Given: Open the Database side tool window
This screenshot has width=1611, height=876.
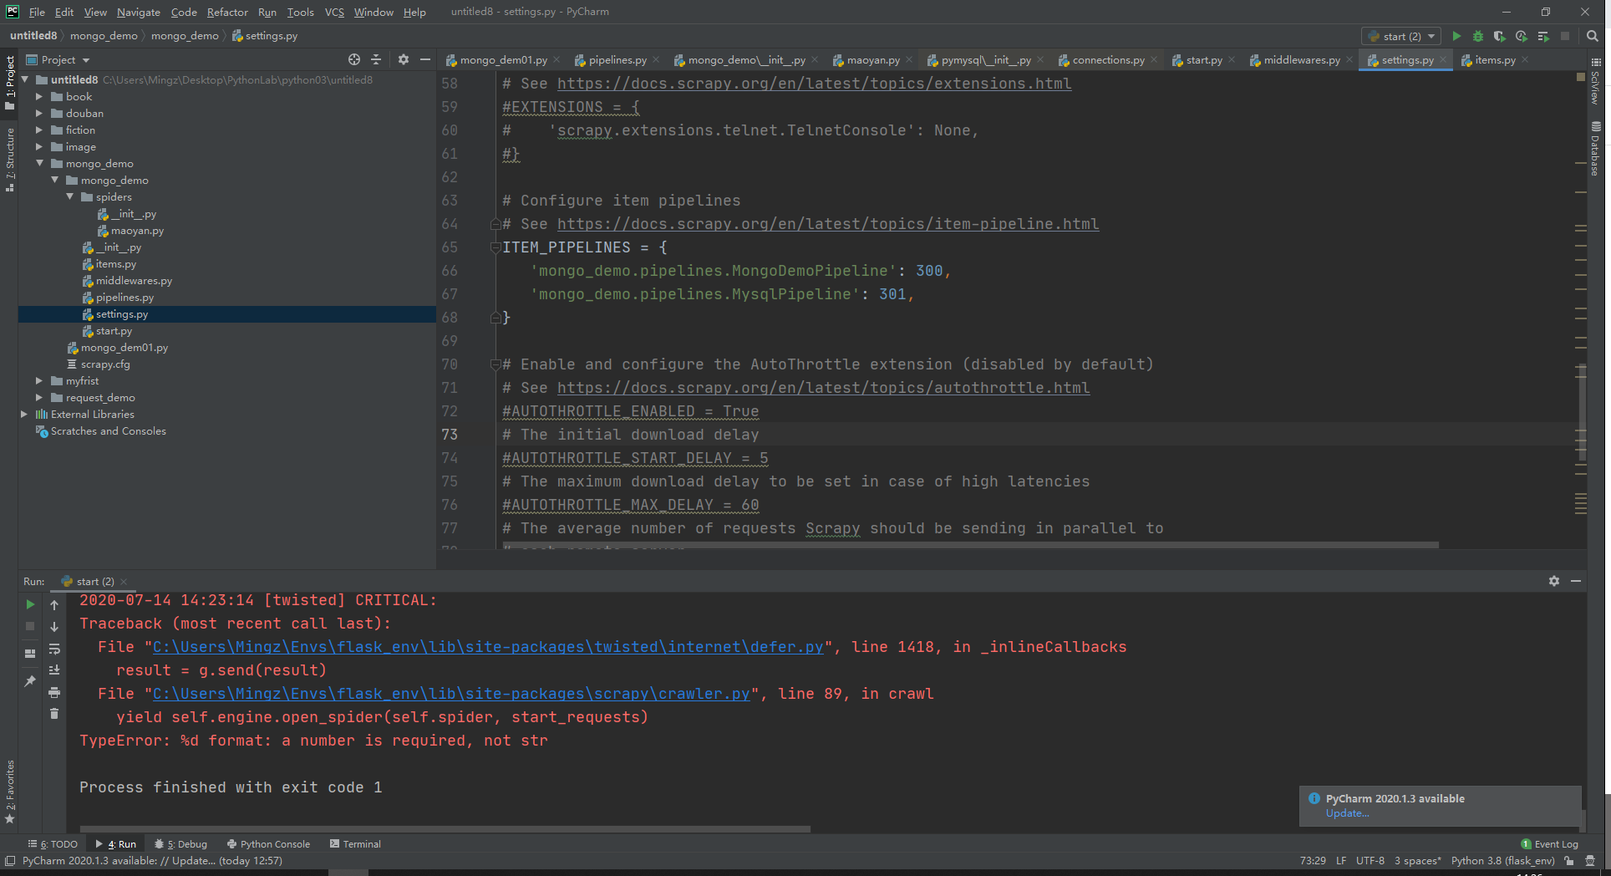Looking at the screenshot, I should click(x=1595, y=149).
